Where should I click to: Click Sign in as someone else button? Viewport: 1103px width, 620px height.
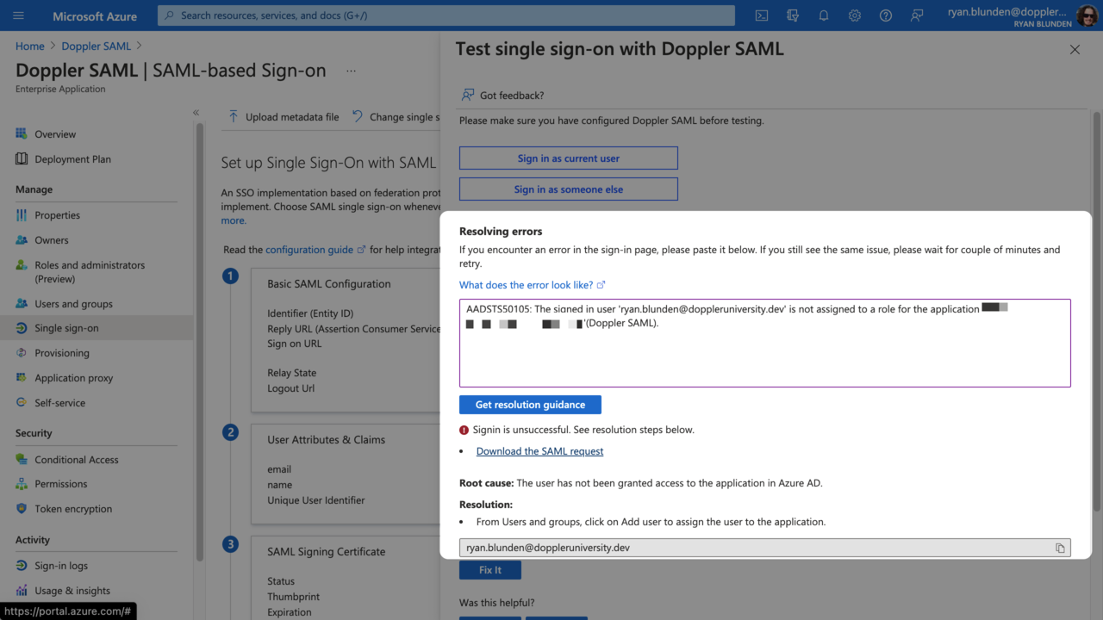[568, 189]
